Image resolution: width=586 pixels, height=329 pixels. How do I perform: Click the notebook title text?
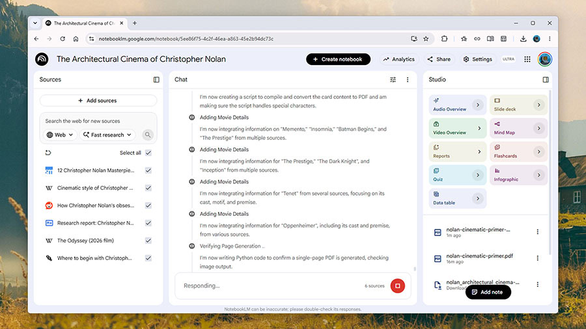pos(141,59)
